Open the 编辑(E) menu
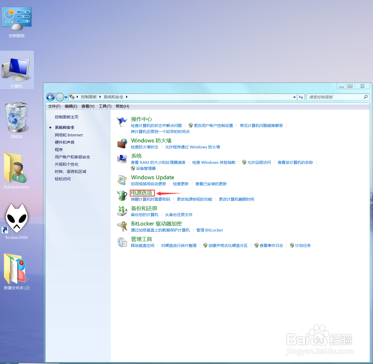 (x=71, y=106)
